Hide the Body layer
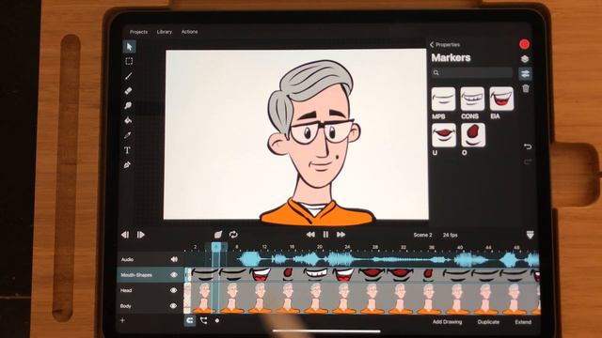 tap(173, 306)
